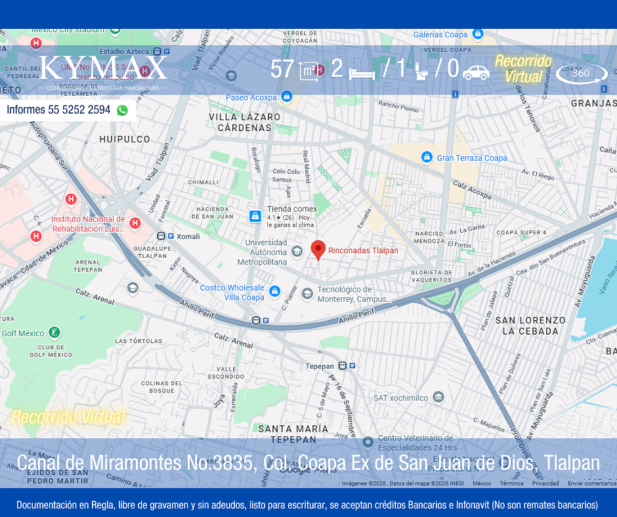617x517 pixels.
Task: Click the hospital H icon near Huipulco
Action: click(x=71, y=199)
